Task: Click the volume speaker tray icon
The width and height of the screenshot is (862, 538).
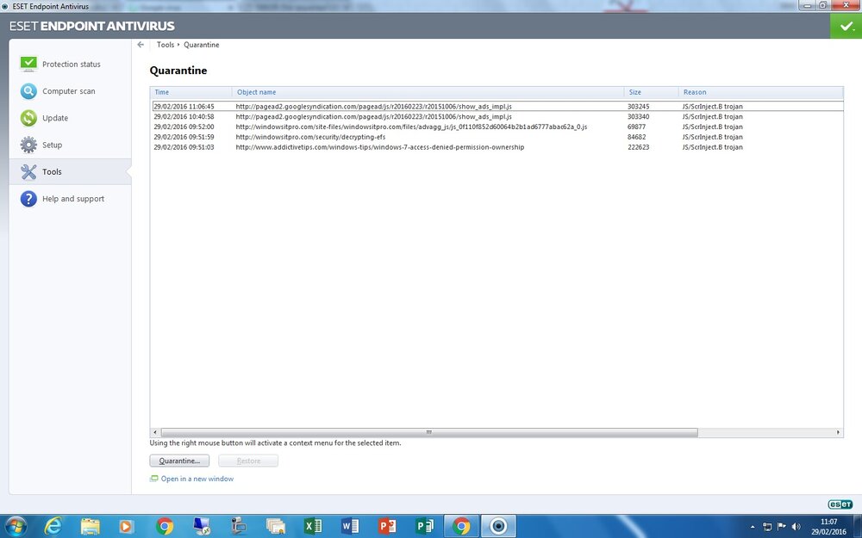Action: pos(796,527)
